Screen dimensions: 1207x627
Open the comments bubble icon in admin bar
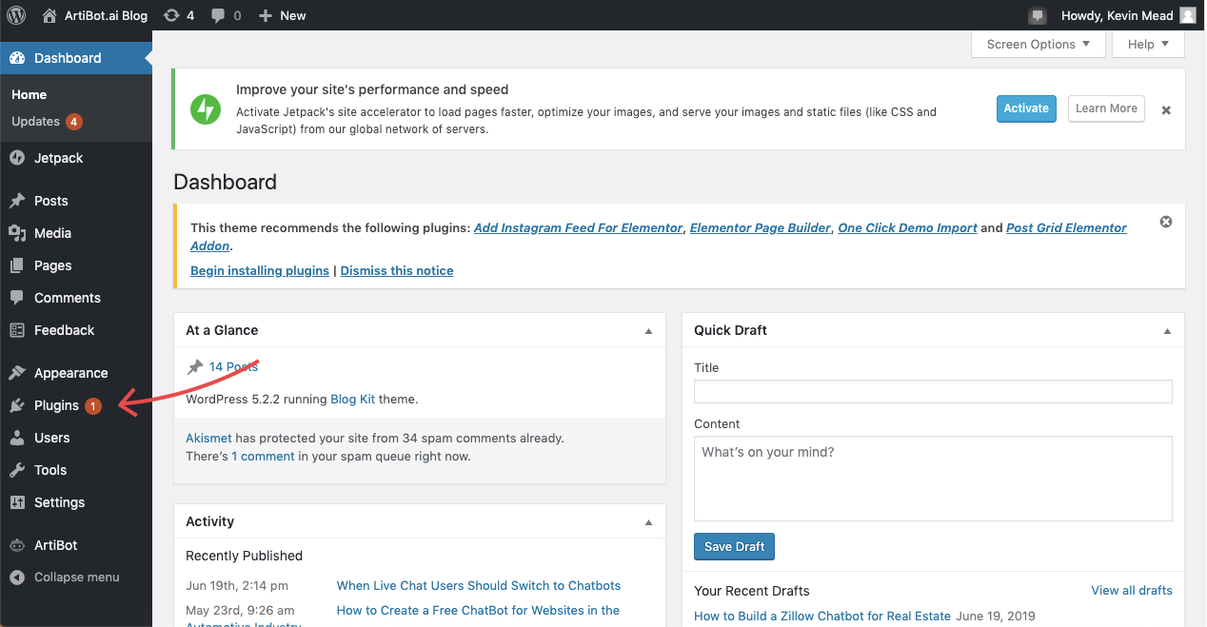coord(218,16)
